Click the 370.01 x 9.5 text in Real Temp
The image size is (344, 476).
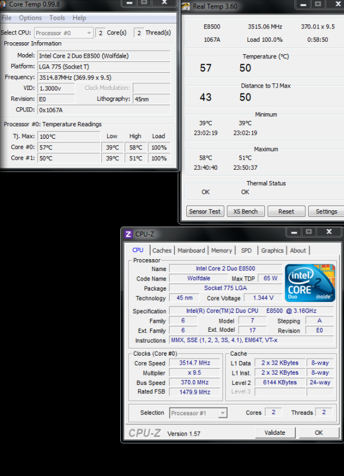point(318,27)
